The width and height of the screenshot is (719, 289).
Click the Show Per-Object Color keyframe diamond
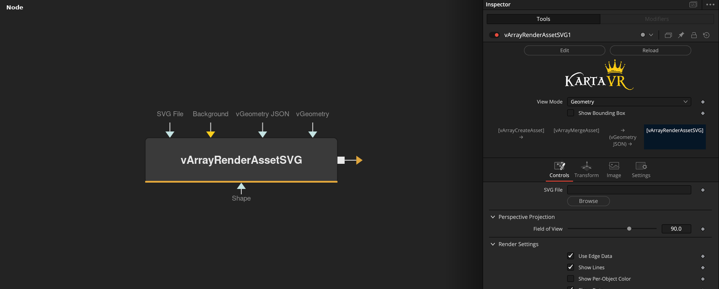[x=703, y=279]
